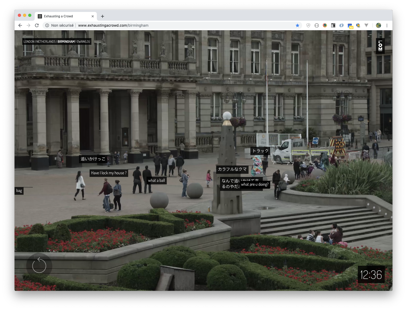407x310 pixels.
Task: Go forward in browser history
Action: (x=28, y=25)
